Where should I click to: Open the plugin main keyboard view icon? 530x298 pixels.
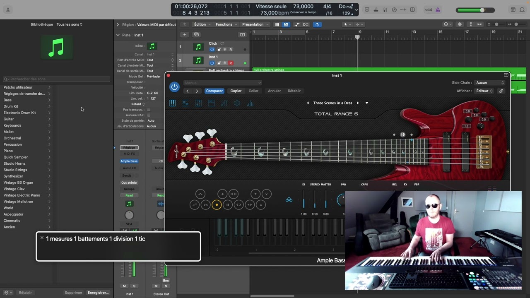[x=172, y=103]
